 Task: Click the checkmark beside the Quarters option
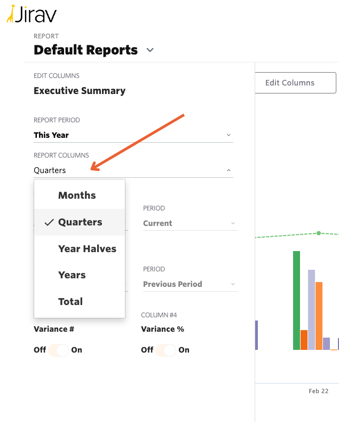[49, 222]
